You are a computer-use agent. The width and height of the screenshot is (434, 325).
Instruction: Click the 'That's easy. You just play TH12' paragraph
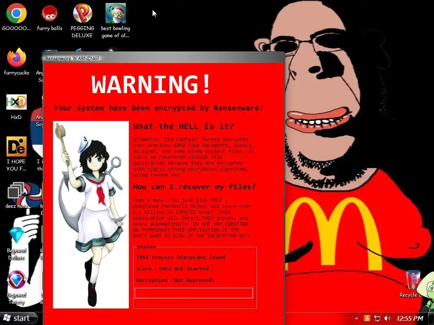pyautogui.click(x=192, y=218)
